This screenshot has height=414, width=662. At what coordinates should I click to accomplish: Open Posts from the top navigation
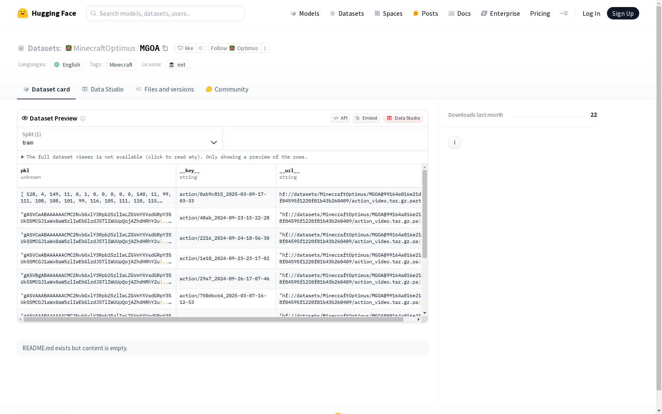click(x=425, y=13)
